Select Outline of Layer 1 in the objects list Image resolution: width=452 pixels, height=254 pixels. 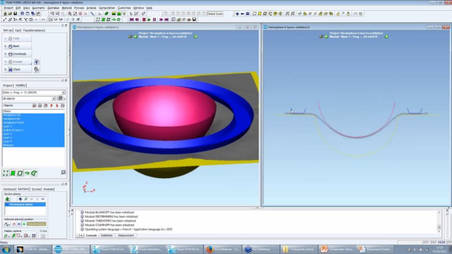point(34,130)
